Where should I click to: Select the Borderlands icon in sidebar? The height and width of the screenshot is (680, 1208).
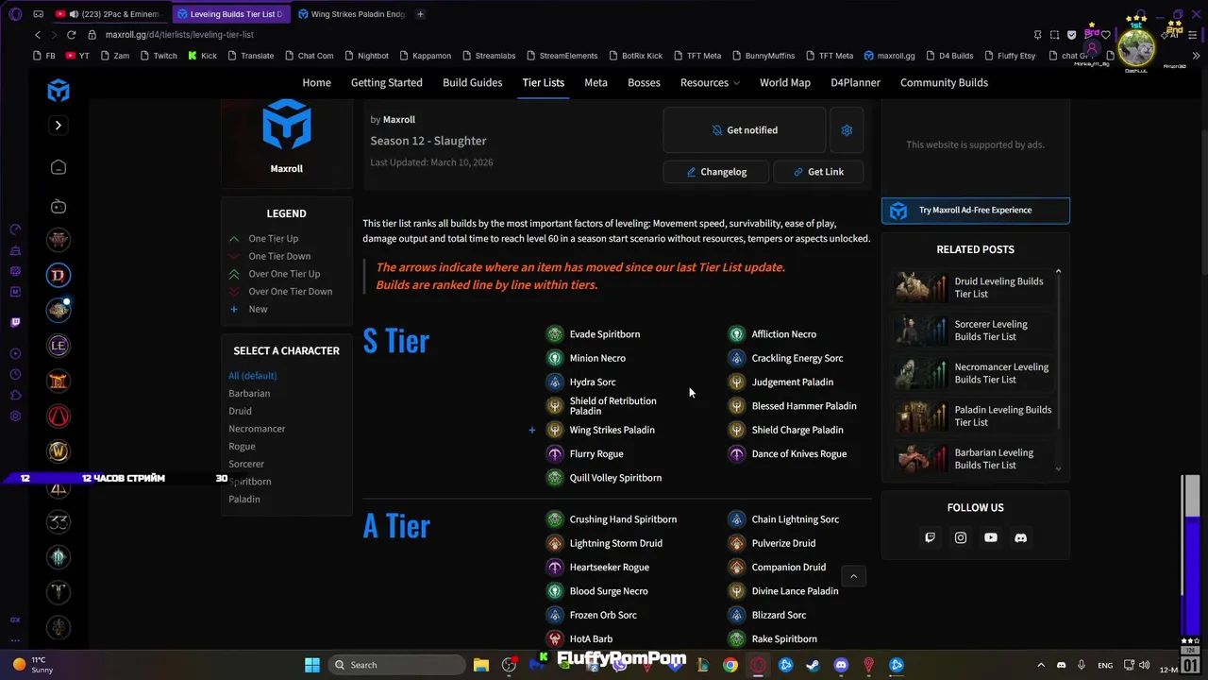click(59, 416)
